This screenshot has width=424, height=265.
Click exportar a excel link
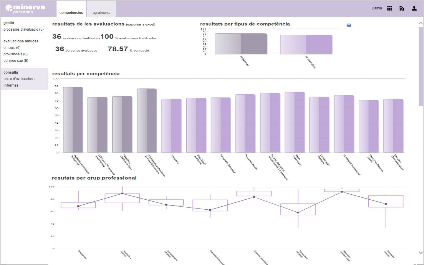pos(141,24)
